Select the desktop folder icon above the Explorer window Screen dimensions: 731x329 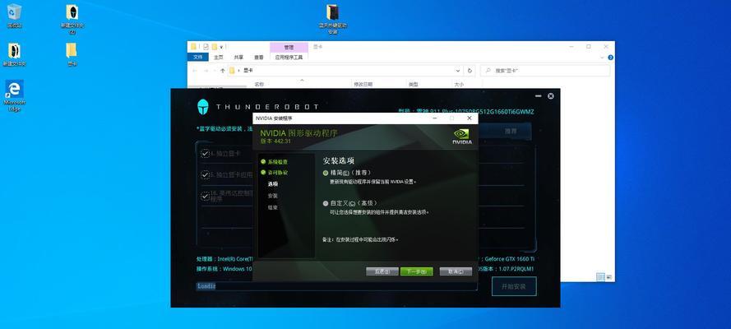(332, 19)
